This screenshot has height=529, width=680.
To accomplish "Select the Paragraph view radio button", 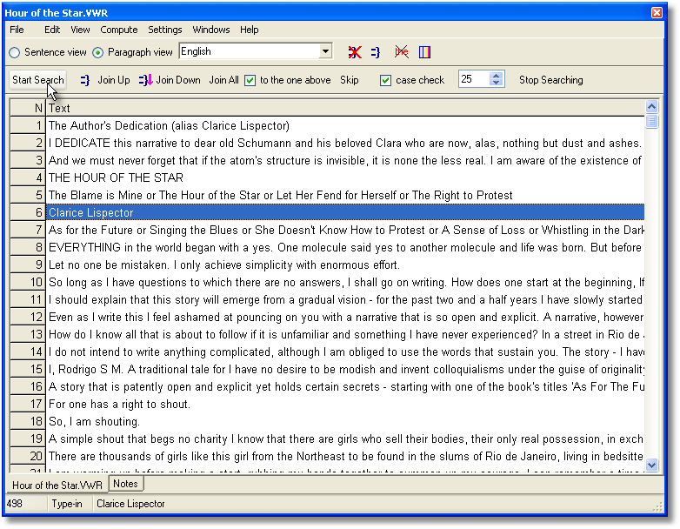I will [98, 52].
